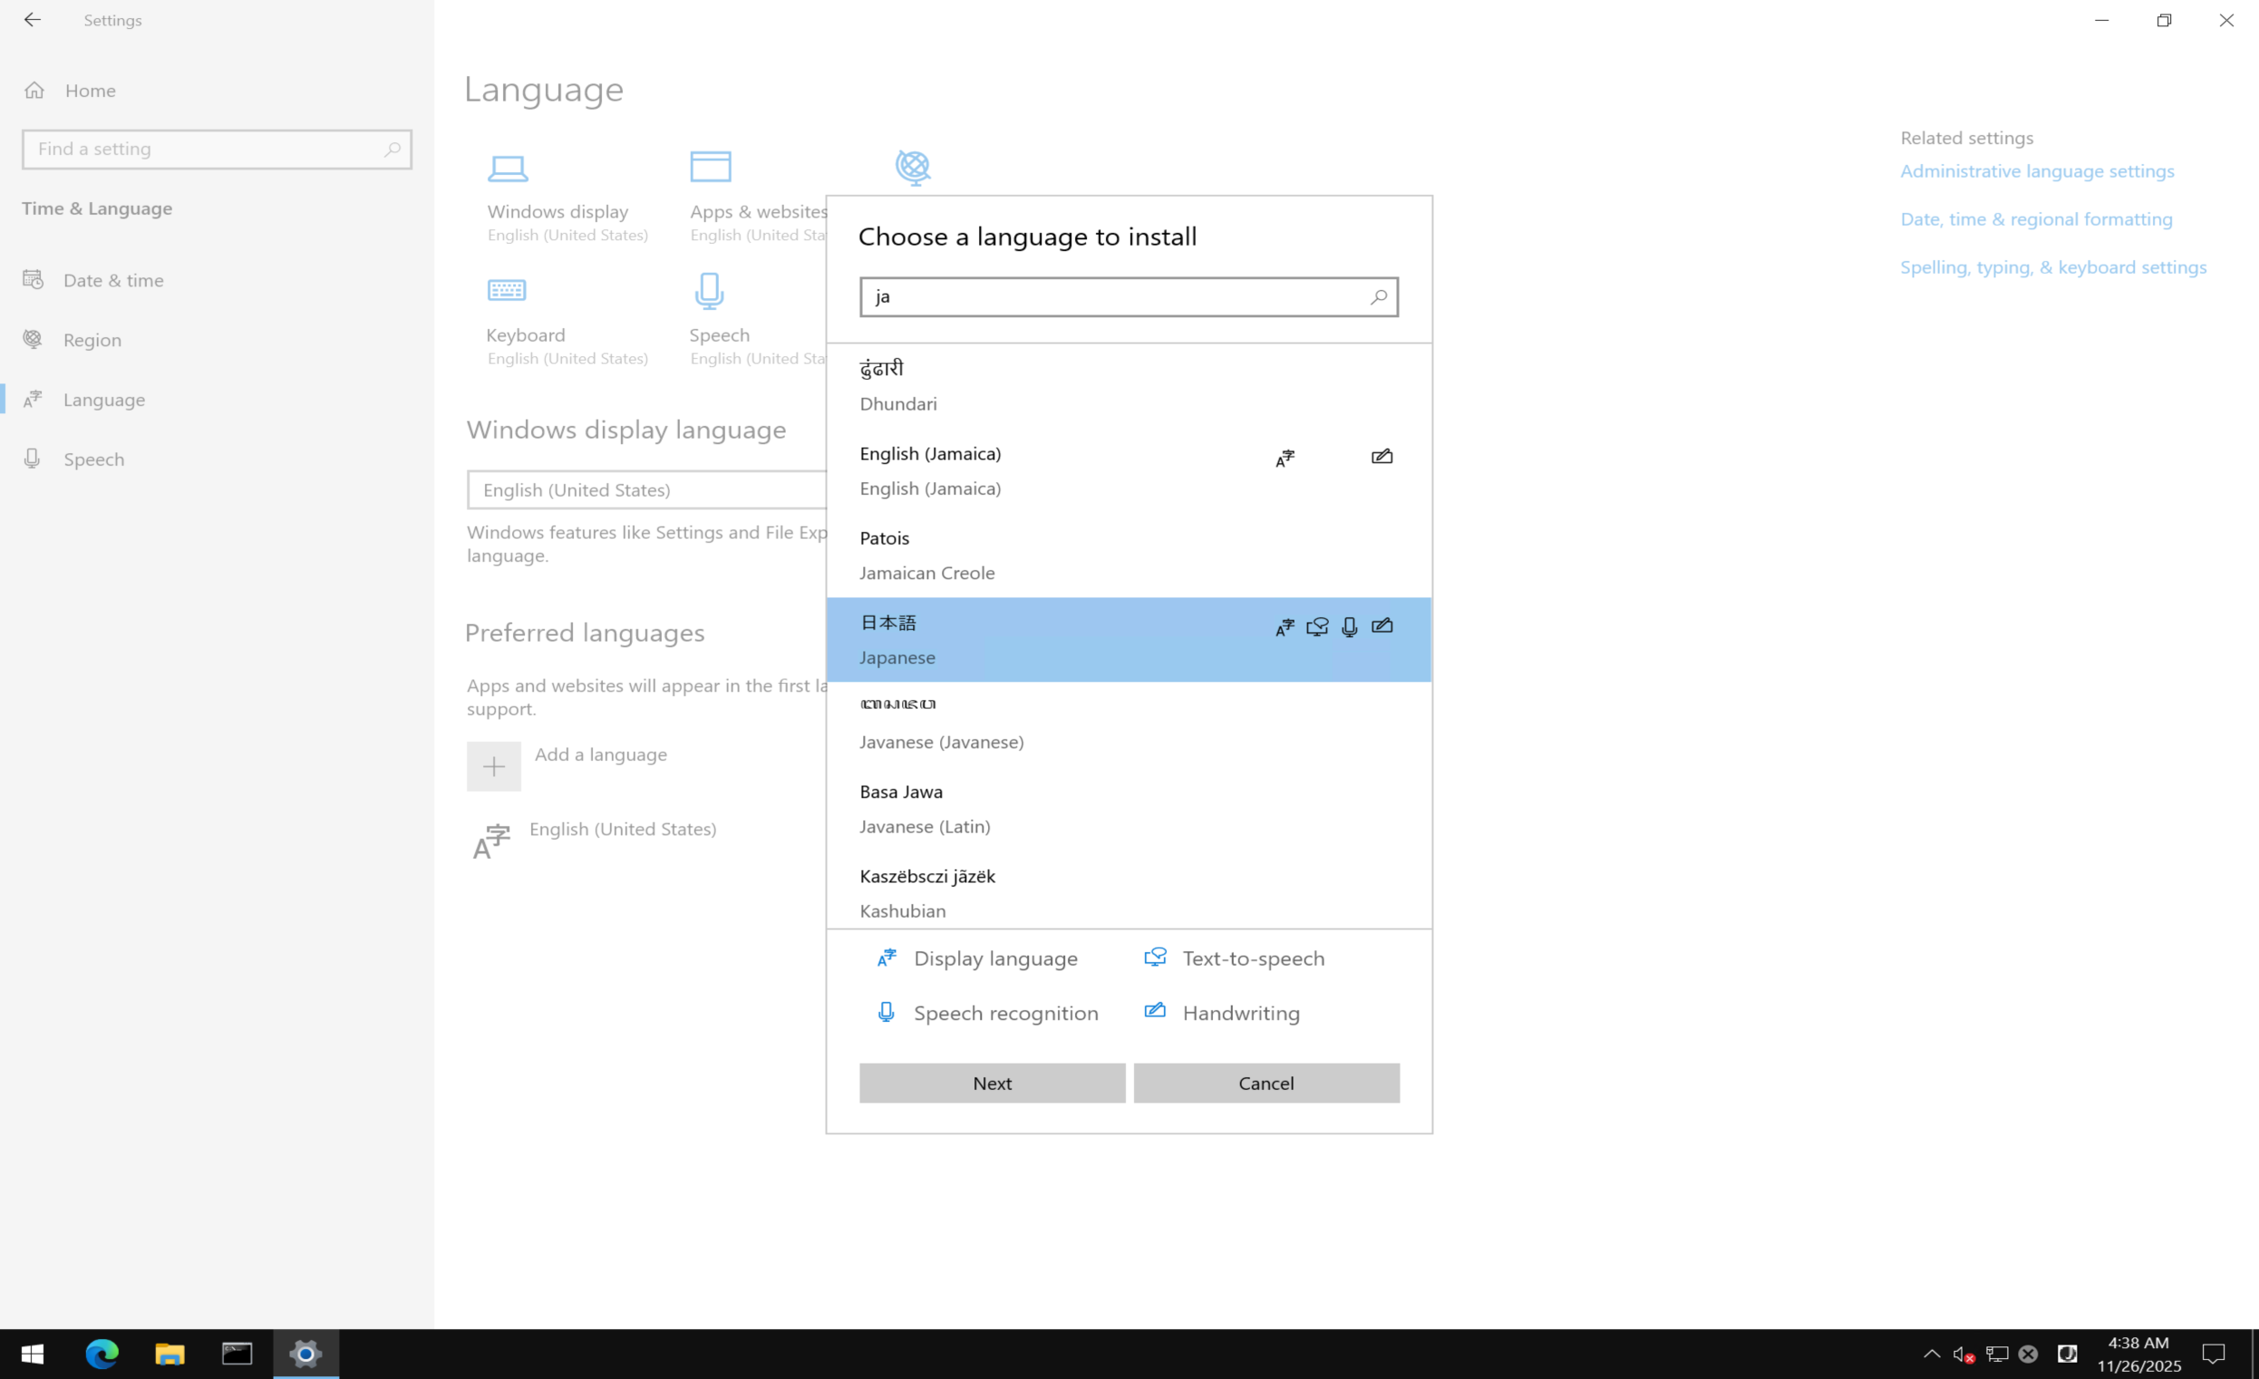Select the Speech recognition microphone icon

[x=886, y=1011]
